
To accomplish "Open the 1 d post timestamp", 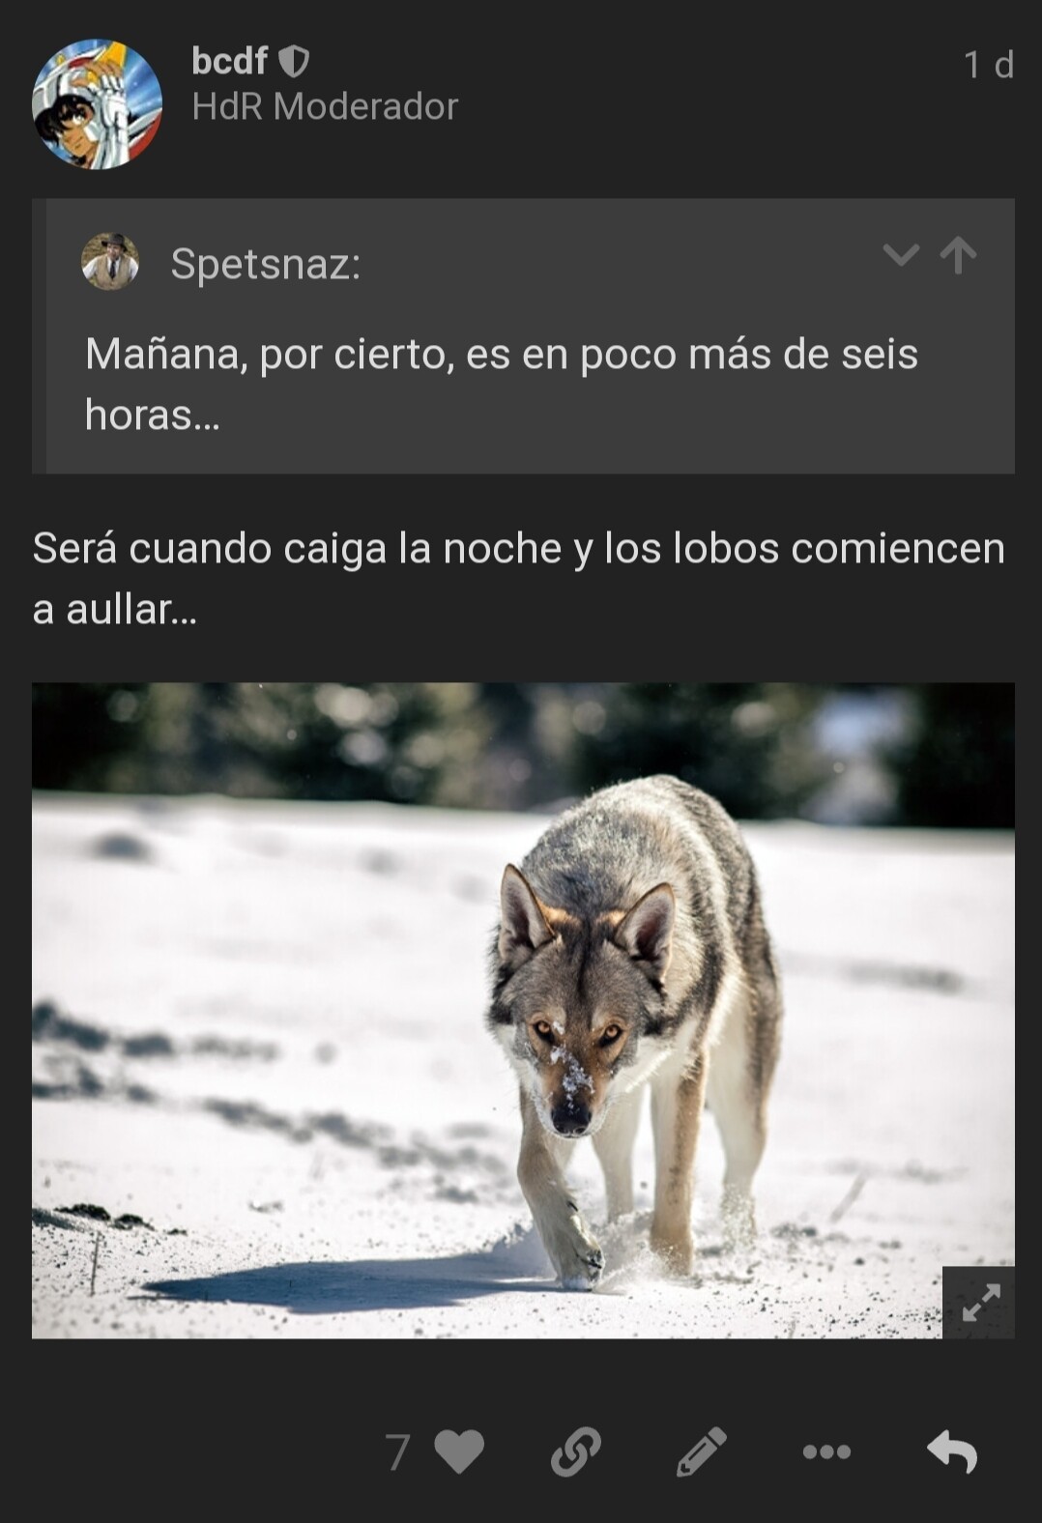I will click(x=988, y=65).
